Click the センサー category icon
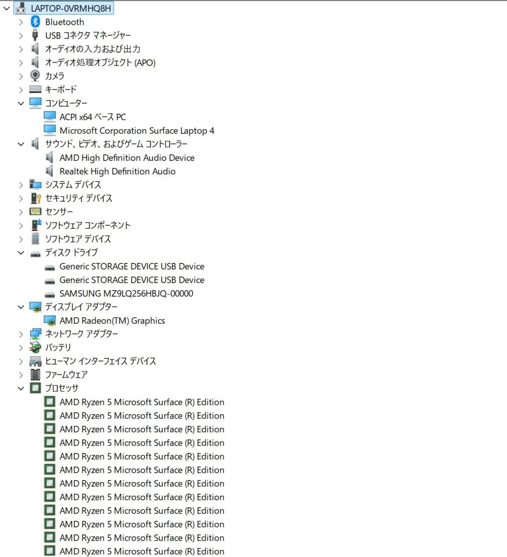 point(35,212)
